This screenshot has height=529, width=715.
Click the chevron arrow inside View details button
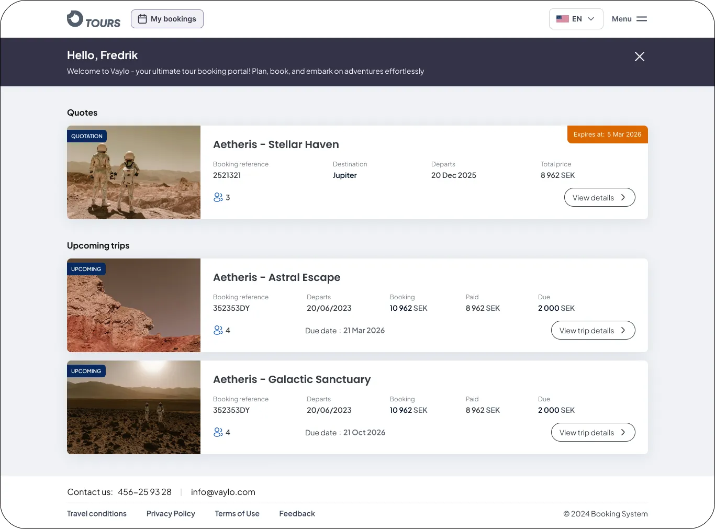click(x=623, y=197)
